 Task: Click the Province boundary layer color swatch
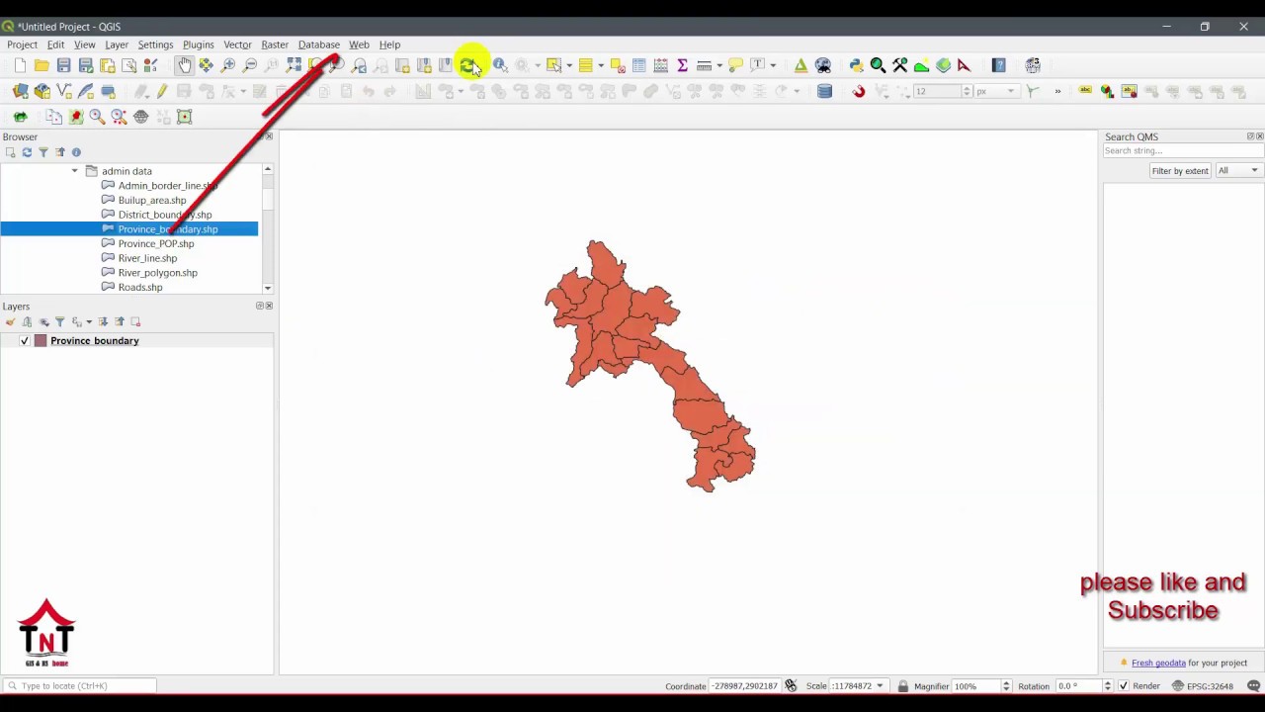point(41,341)
